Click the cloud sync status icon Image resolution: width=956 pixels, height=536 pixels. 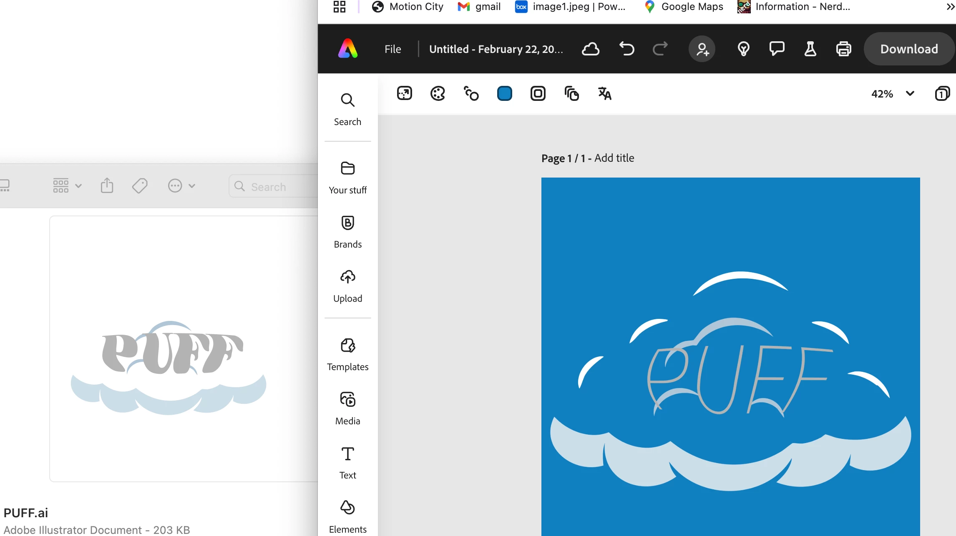pos(591,49)
